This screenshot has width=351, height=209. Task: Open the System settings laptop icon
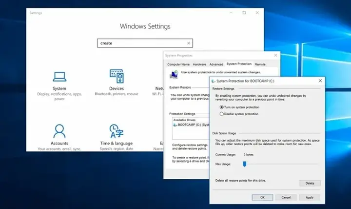(x=59, y=77)
